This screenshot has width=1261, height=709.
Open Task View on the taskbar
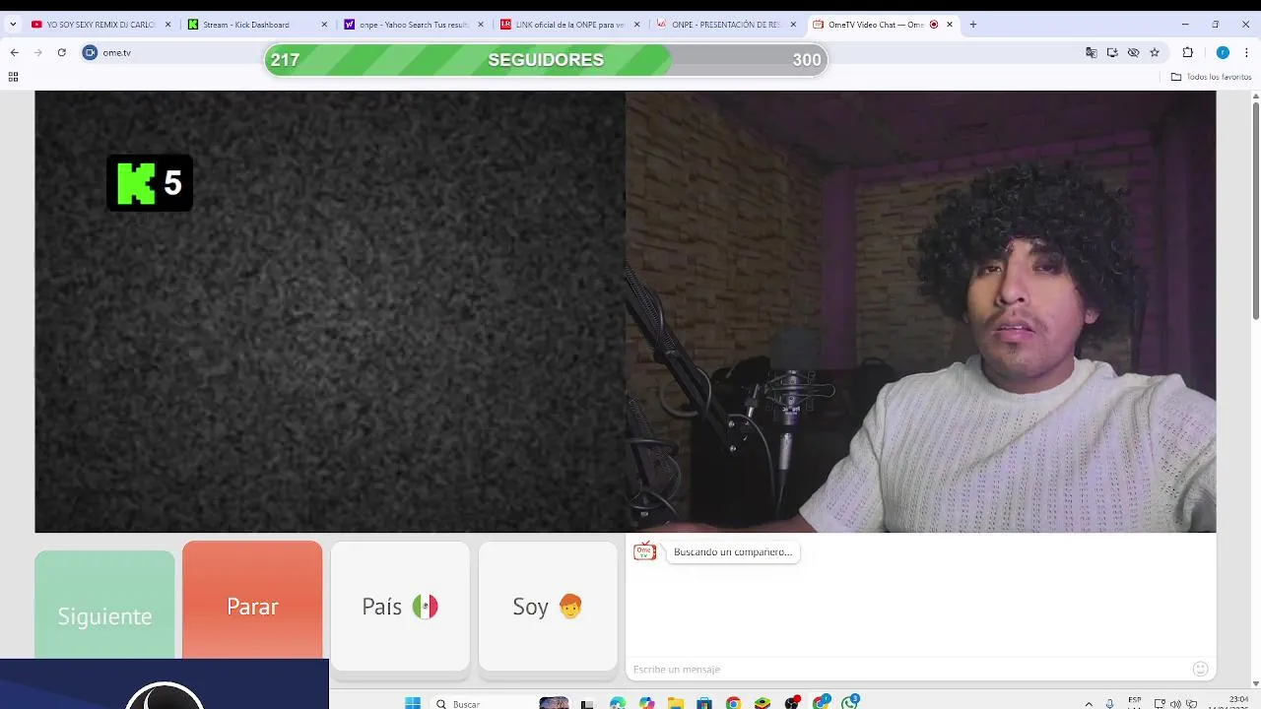pos(587,703)
